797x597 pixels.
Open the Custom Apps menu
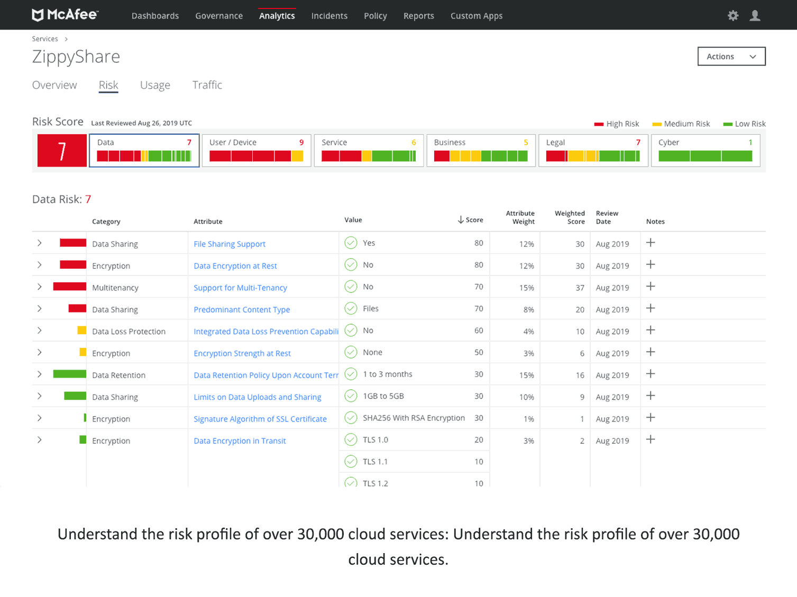(477, 16)
